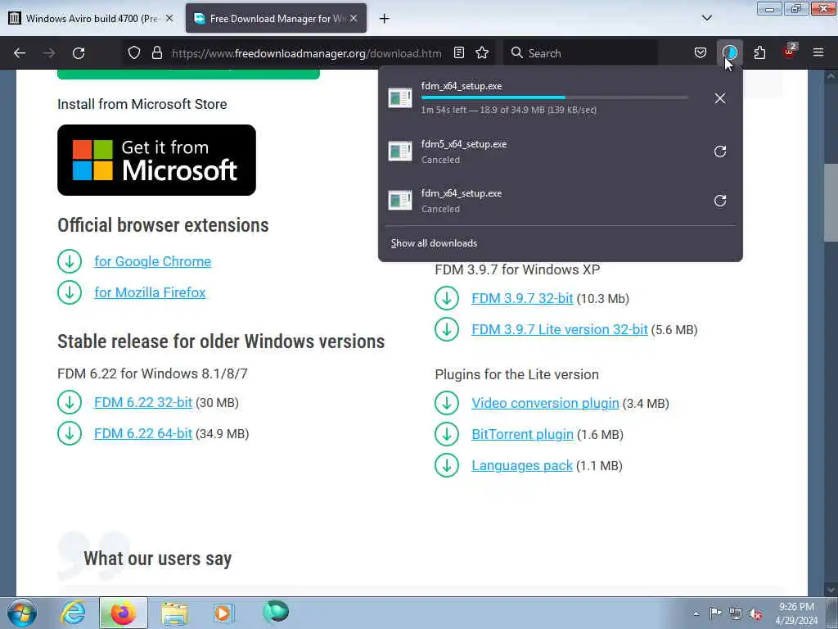Go back to the previous page
838x629 pixels.
click(x=20, y=53)
